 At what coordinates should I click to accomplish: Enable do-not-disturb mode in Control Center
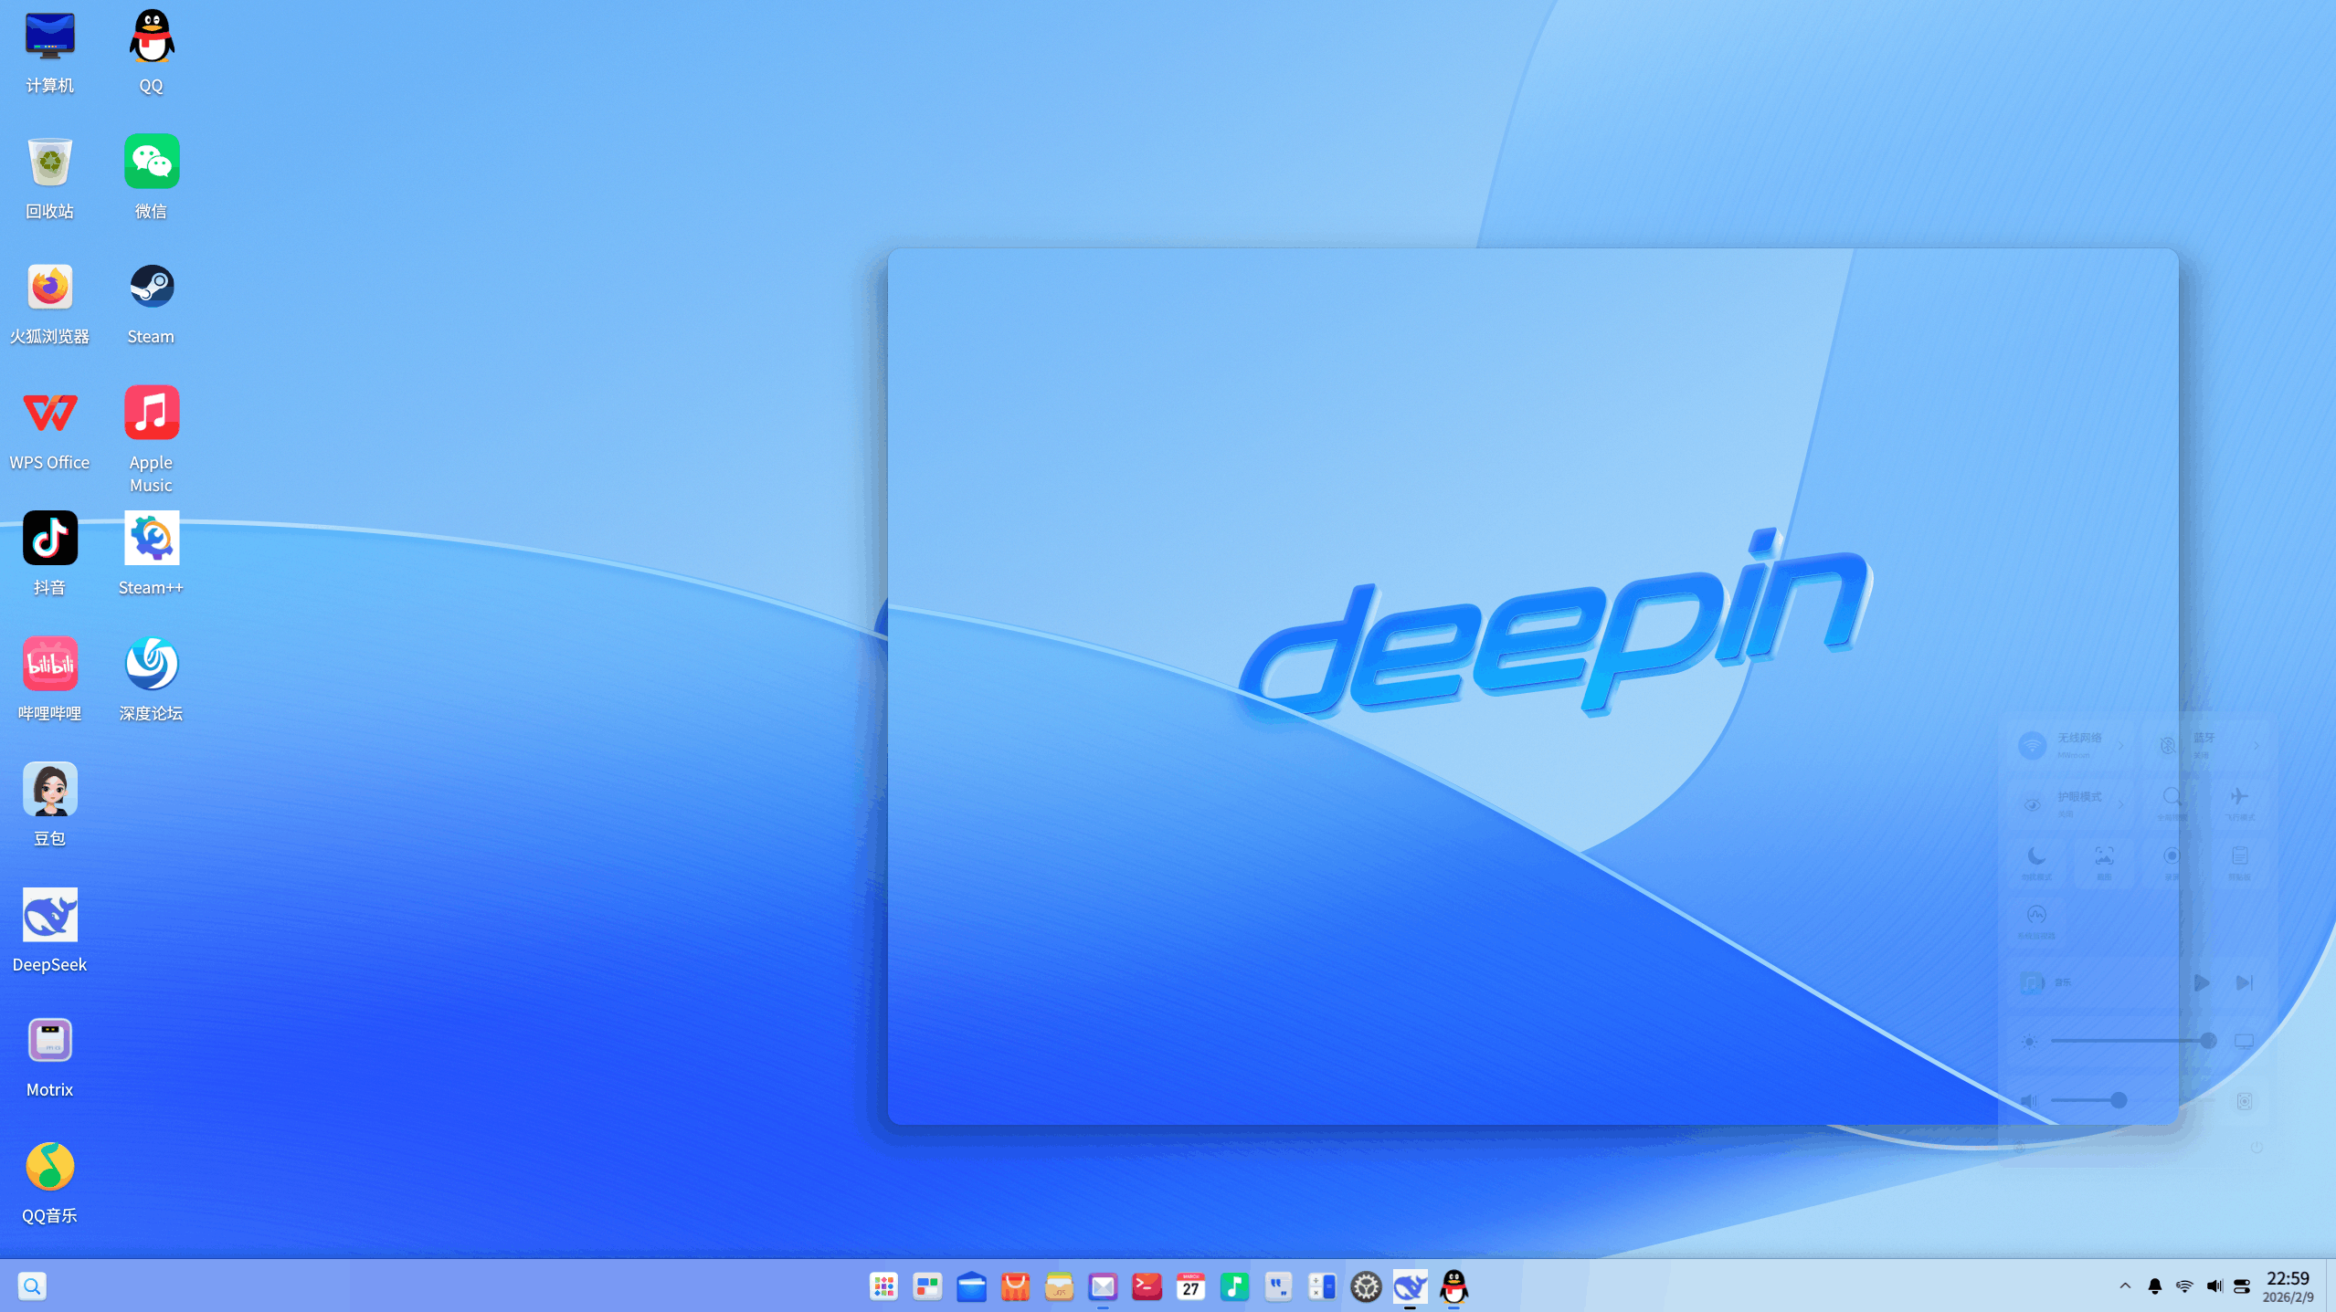coord(2036,858)
